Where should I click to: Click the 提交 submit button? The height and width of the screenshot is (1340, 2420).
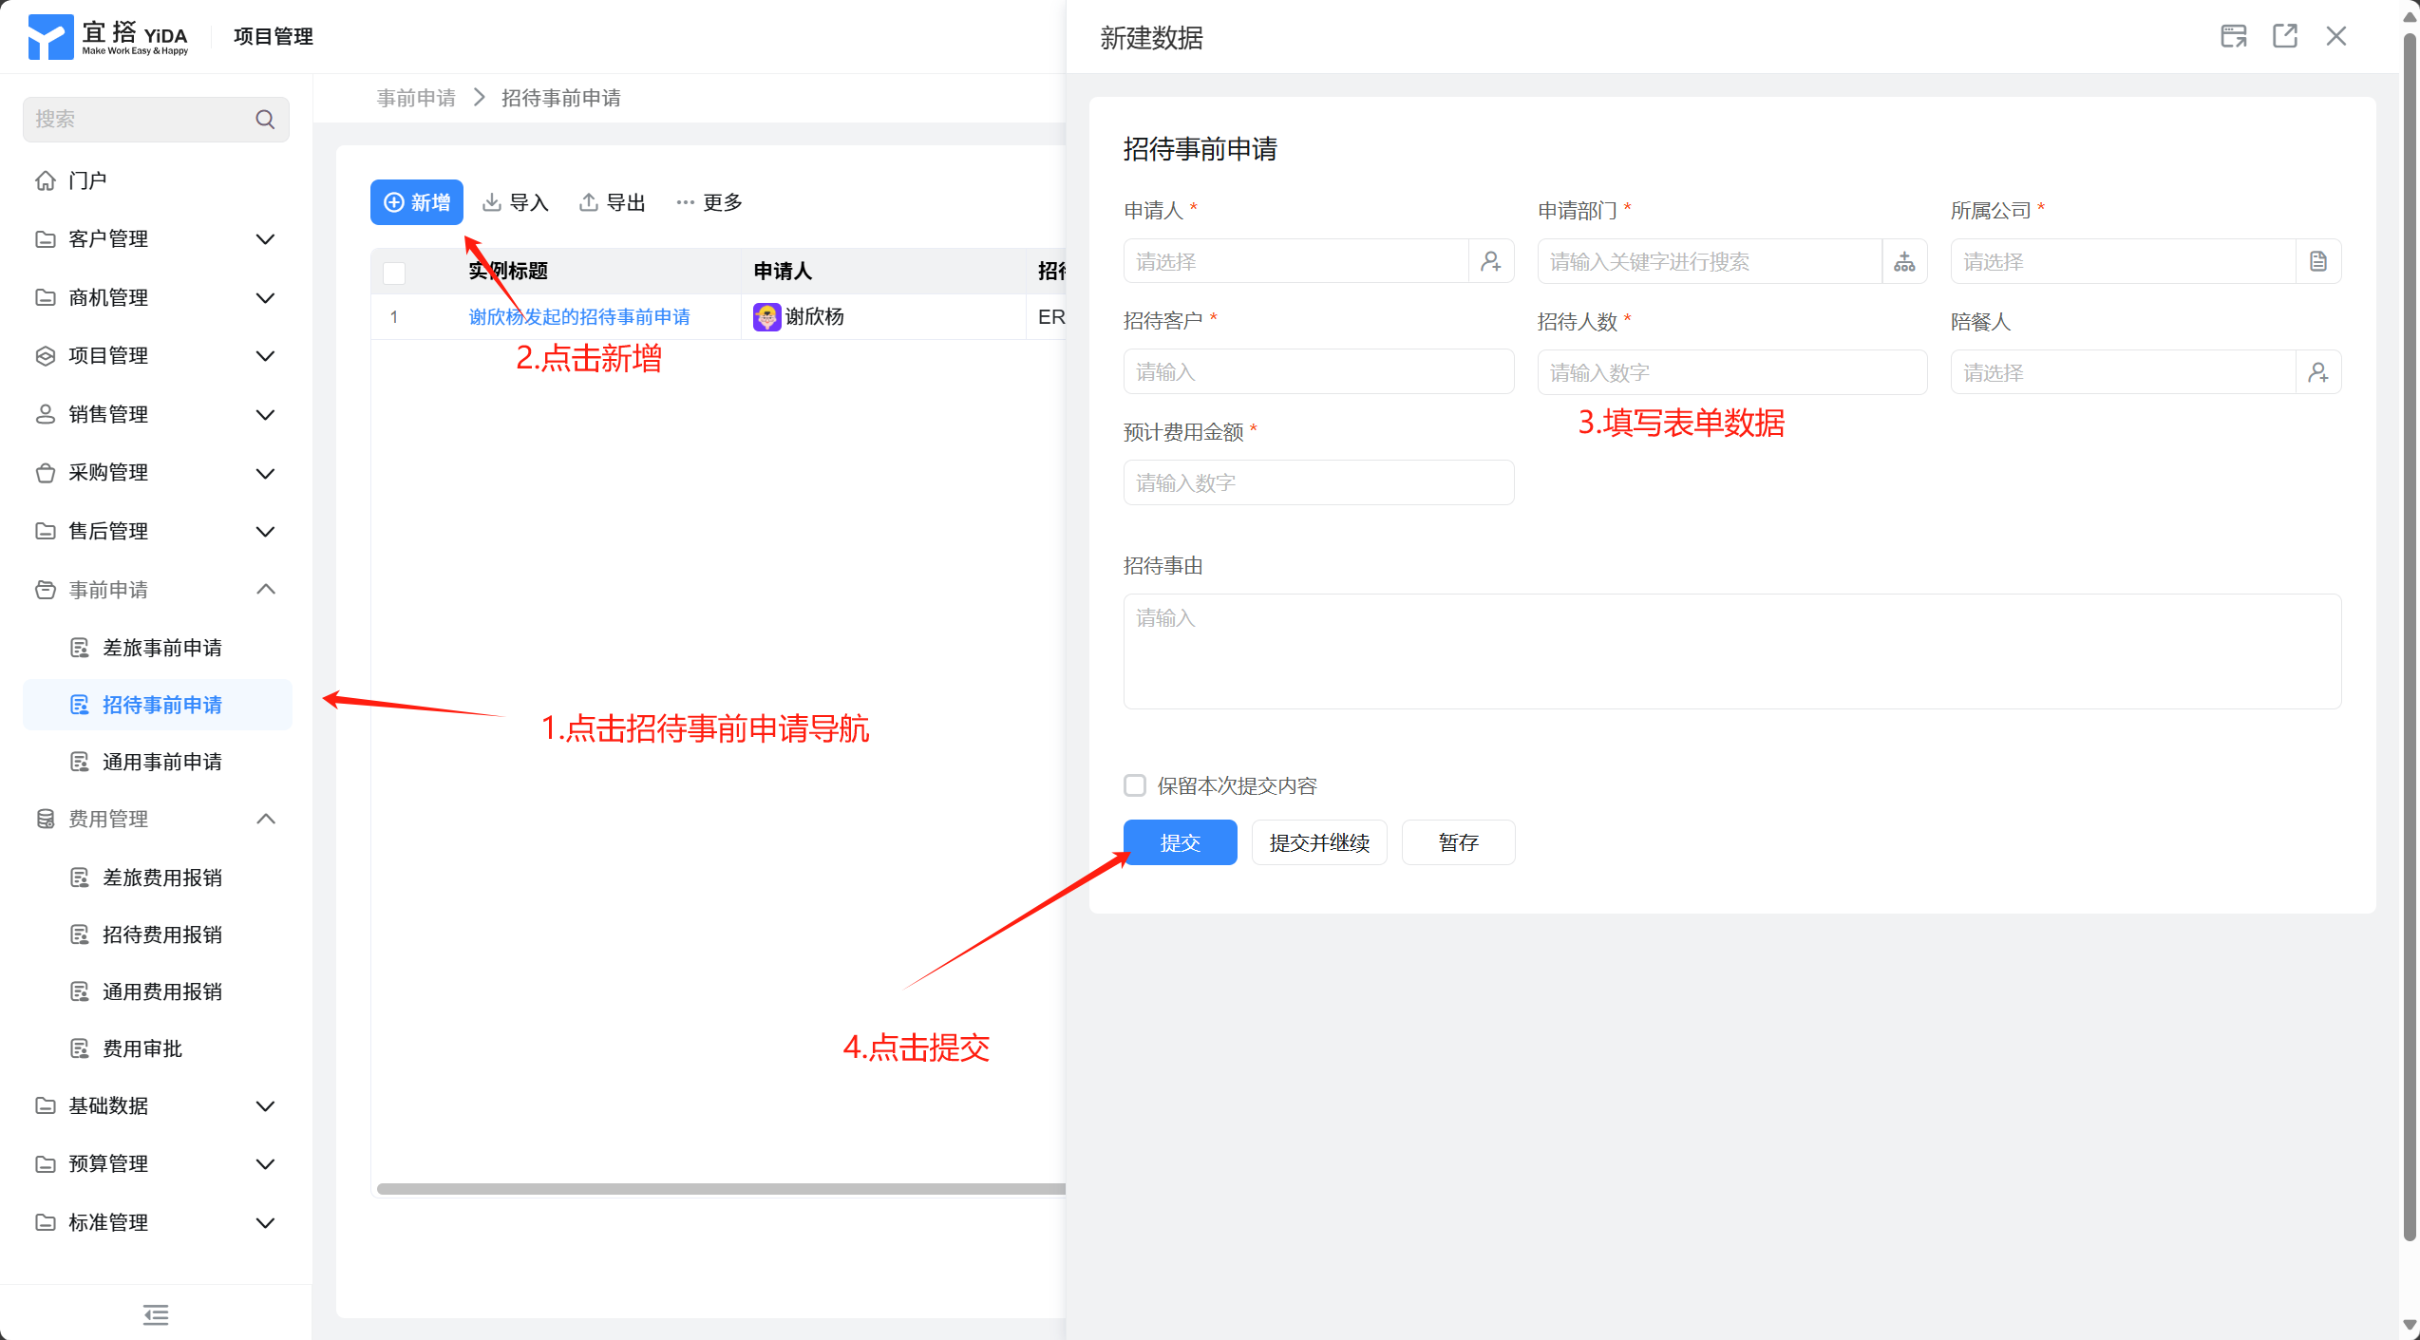tap(1180, 842)
